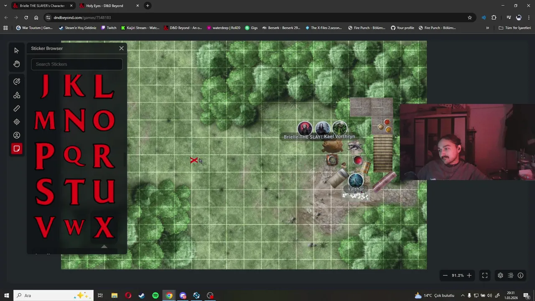Pick the letter J sticker
Viewport: 535px width, 301px height.
click(45, 86)
